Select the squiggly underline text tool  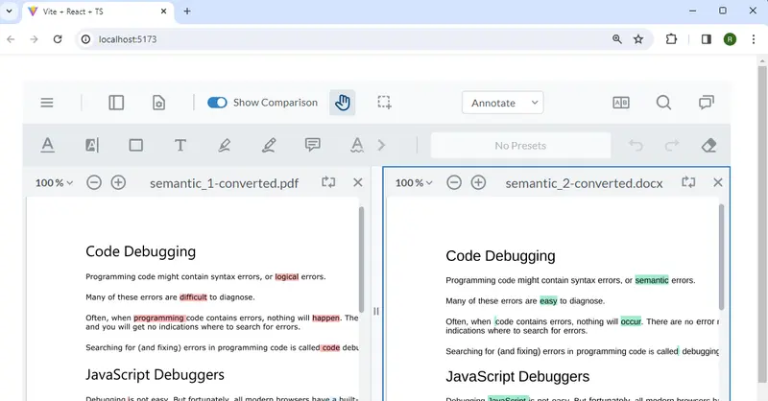(x=357, y=145)
